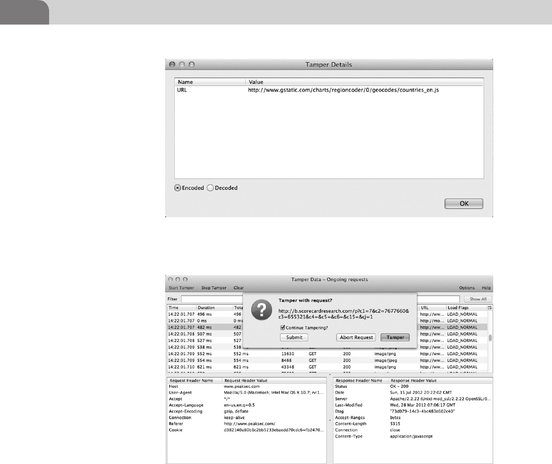Viewport: 552px width, 464px height.
Task: Select the Cookie request header row
Action: tap(246, 430)
